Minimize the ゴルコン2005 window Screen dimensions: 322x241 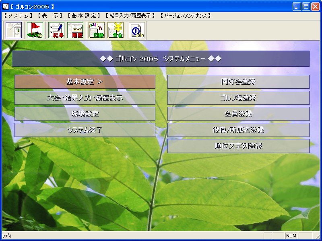click(x=296, y=7)
